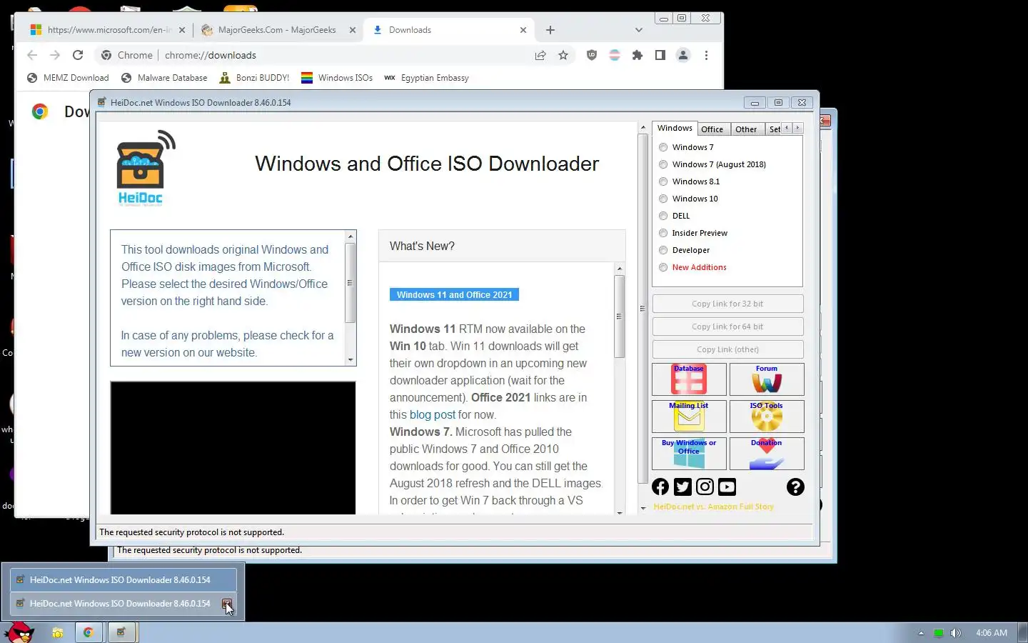
Task: Open HeiDoc.net vs. Amazon Full Story link
Action: click(713, 507)
